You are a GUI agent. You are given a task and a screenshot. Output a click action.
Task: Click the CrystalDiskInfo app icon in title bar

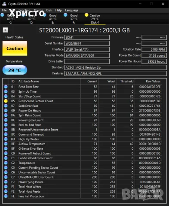tap(4, 4)
